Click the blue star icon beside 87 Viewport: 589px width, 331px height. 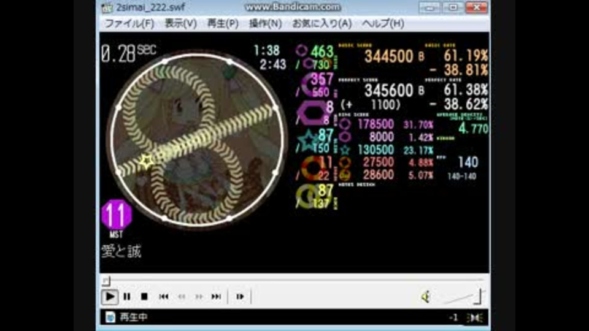[308, 141]
